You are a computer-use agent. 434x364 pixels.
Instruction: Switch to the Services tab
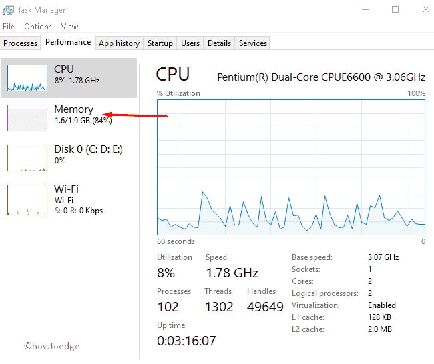253,43
